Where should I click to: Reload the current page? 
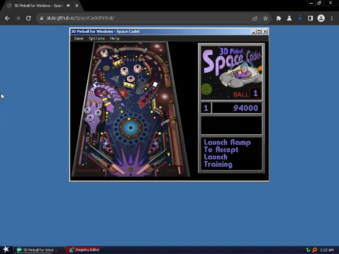click(x=28, y=18)
